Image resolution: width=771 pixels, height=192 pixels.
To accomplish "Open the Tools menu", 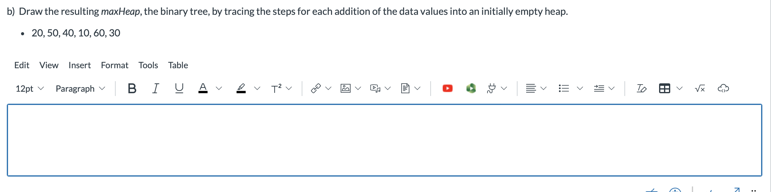I will tap(148, 65).
